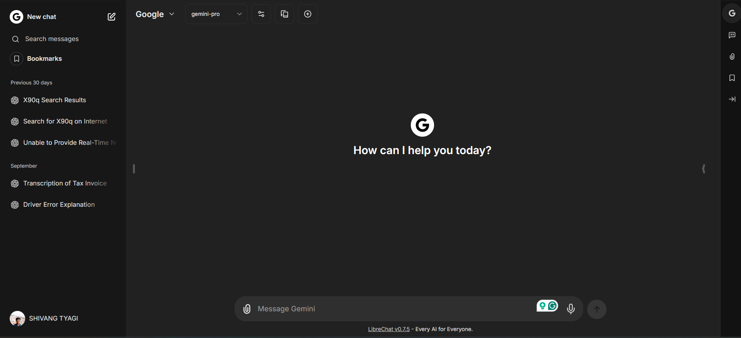Click the chat icon beside Driver Error Explanation
This screenshot has width=741, height=338.
point(15,205)
